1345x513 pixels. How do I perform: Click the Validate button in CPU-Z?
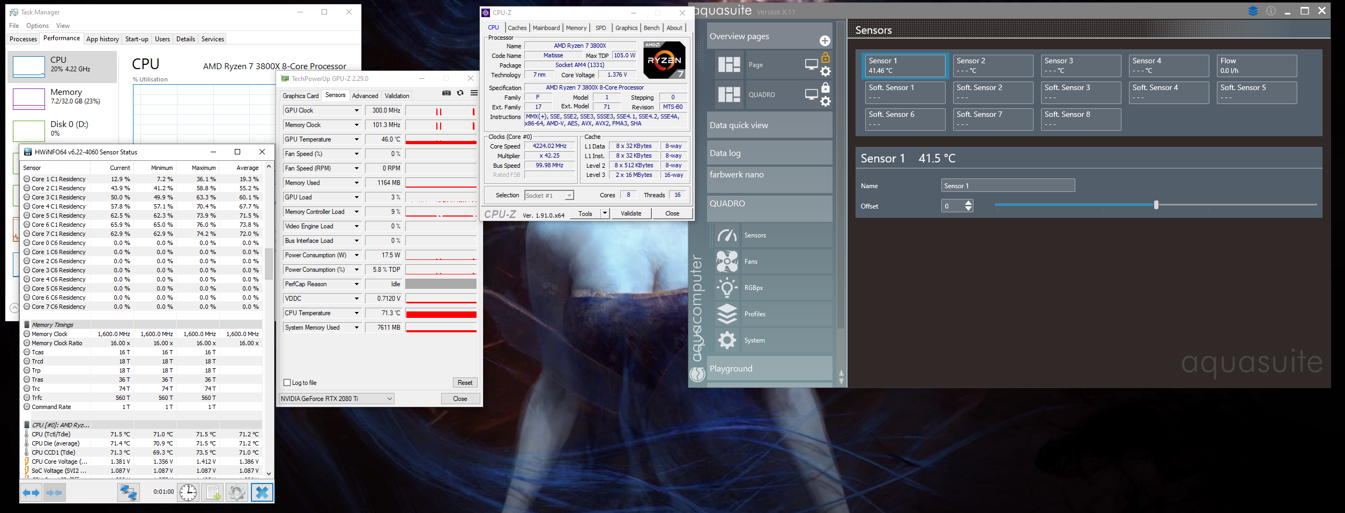click(631, 213)
